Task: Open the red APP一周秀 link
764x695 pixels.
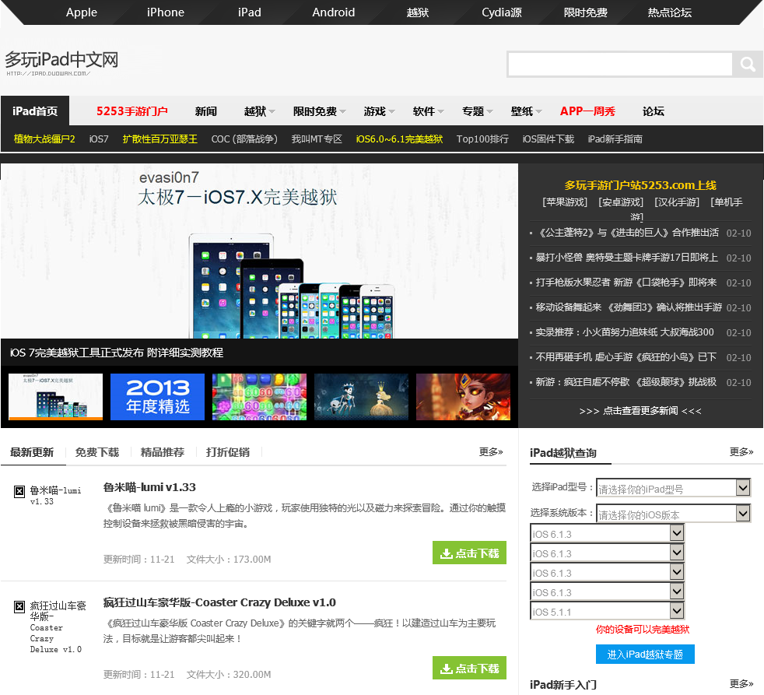Action: pyautogui.click(x=587, y=111)
